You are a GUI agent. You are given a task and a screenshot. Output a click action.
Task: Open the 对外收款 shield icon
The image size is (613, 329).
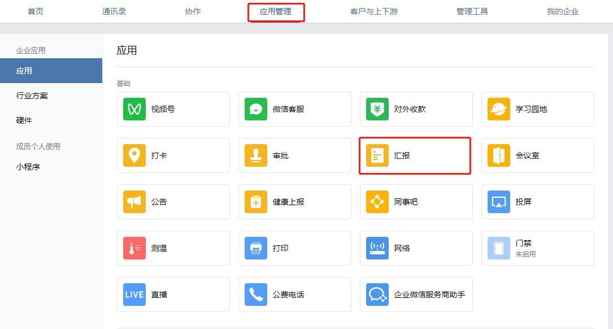pyautogui.click(x=377, y=109)
